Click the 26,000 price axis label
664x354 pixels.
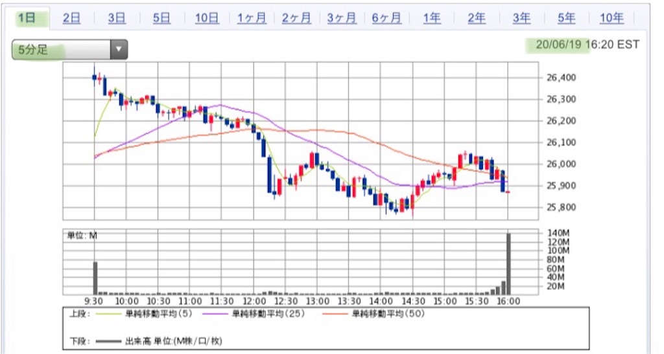click(561, 164)
